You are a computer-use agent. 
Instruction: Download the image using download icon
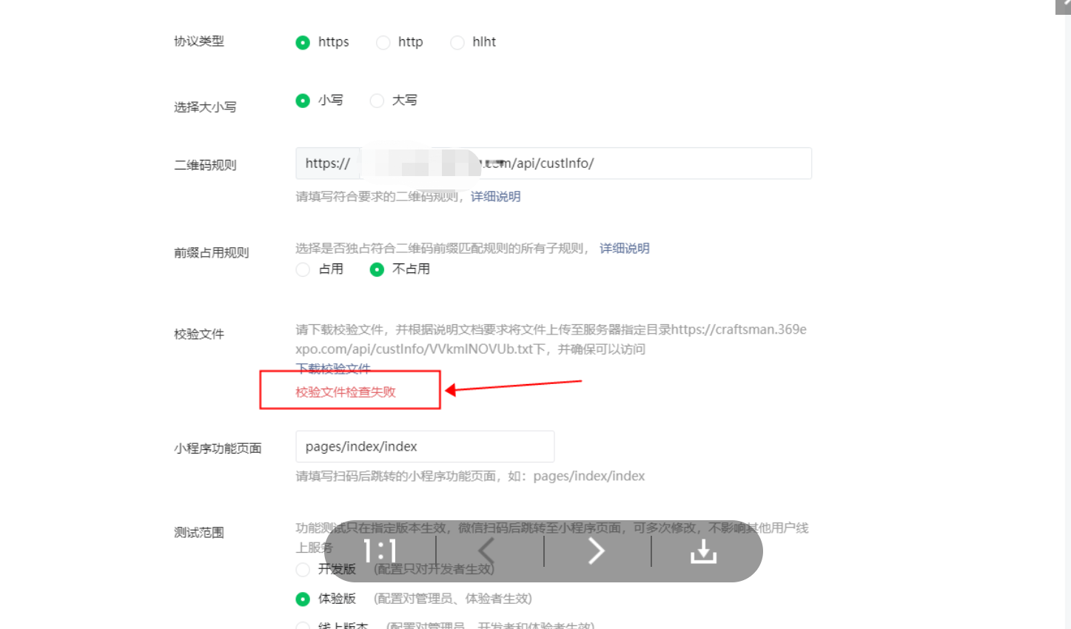tap(703, 551)
